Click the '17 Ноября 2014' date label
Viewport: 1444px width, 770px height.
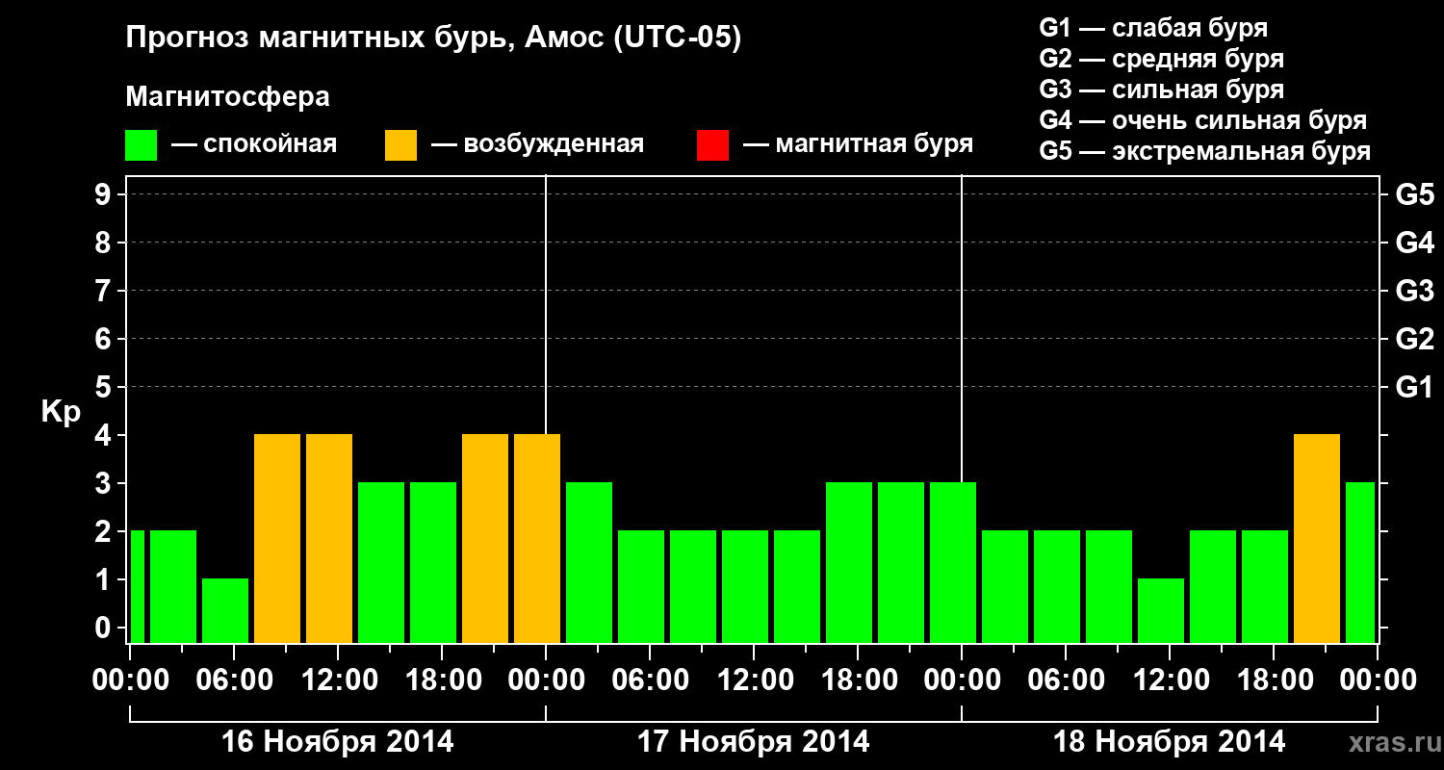(x=754, y=742)
